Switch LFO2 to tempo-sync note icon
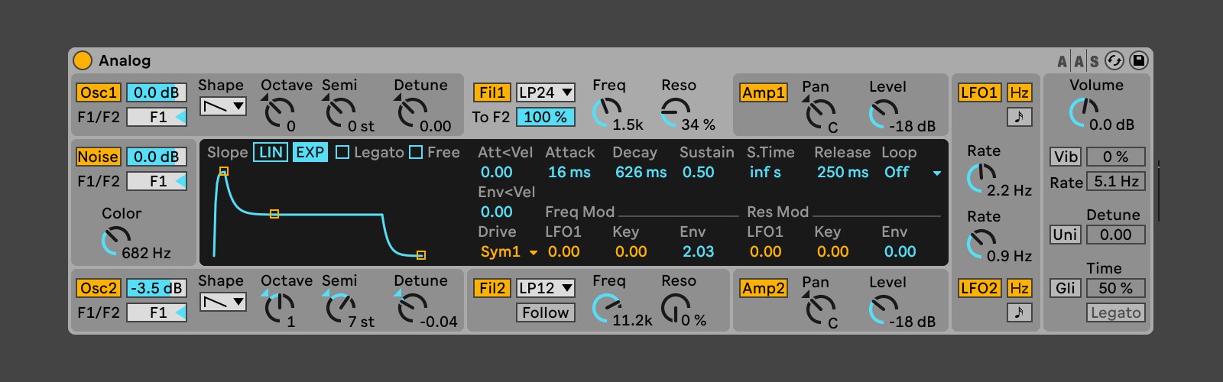 pyautogui.click(x=1019, y=312)
